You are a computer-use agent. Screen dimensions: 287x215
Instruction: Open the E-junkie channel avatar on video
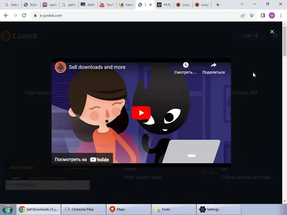[x=61, y=67]
